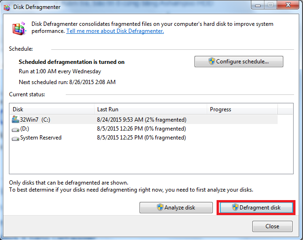Click the Progress column header
The image size is (303, 240).
[x=242, y=109]
